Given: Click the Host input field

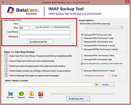Looking at the screenshot, I should [x=45, y=24].
